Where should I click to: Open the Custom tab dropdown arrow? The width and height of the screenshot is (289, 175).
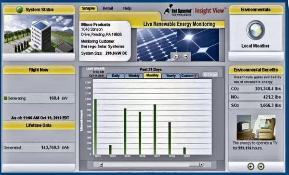[196, 76]
